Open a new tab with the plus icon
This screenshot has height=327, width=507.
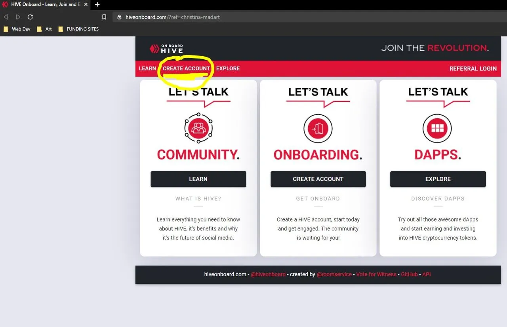(x=97, y=4)
